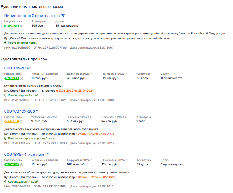This screenshot has height=193, width=233.
Task: Click the "305 дел" arbitration count
Action: [x=37, y=26]
